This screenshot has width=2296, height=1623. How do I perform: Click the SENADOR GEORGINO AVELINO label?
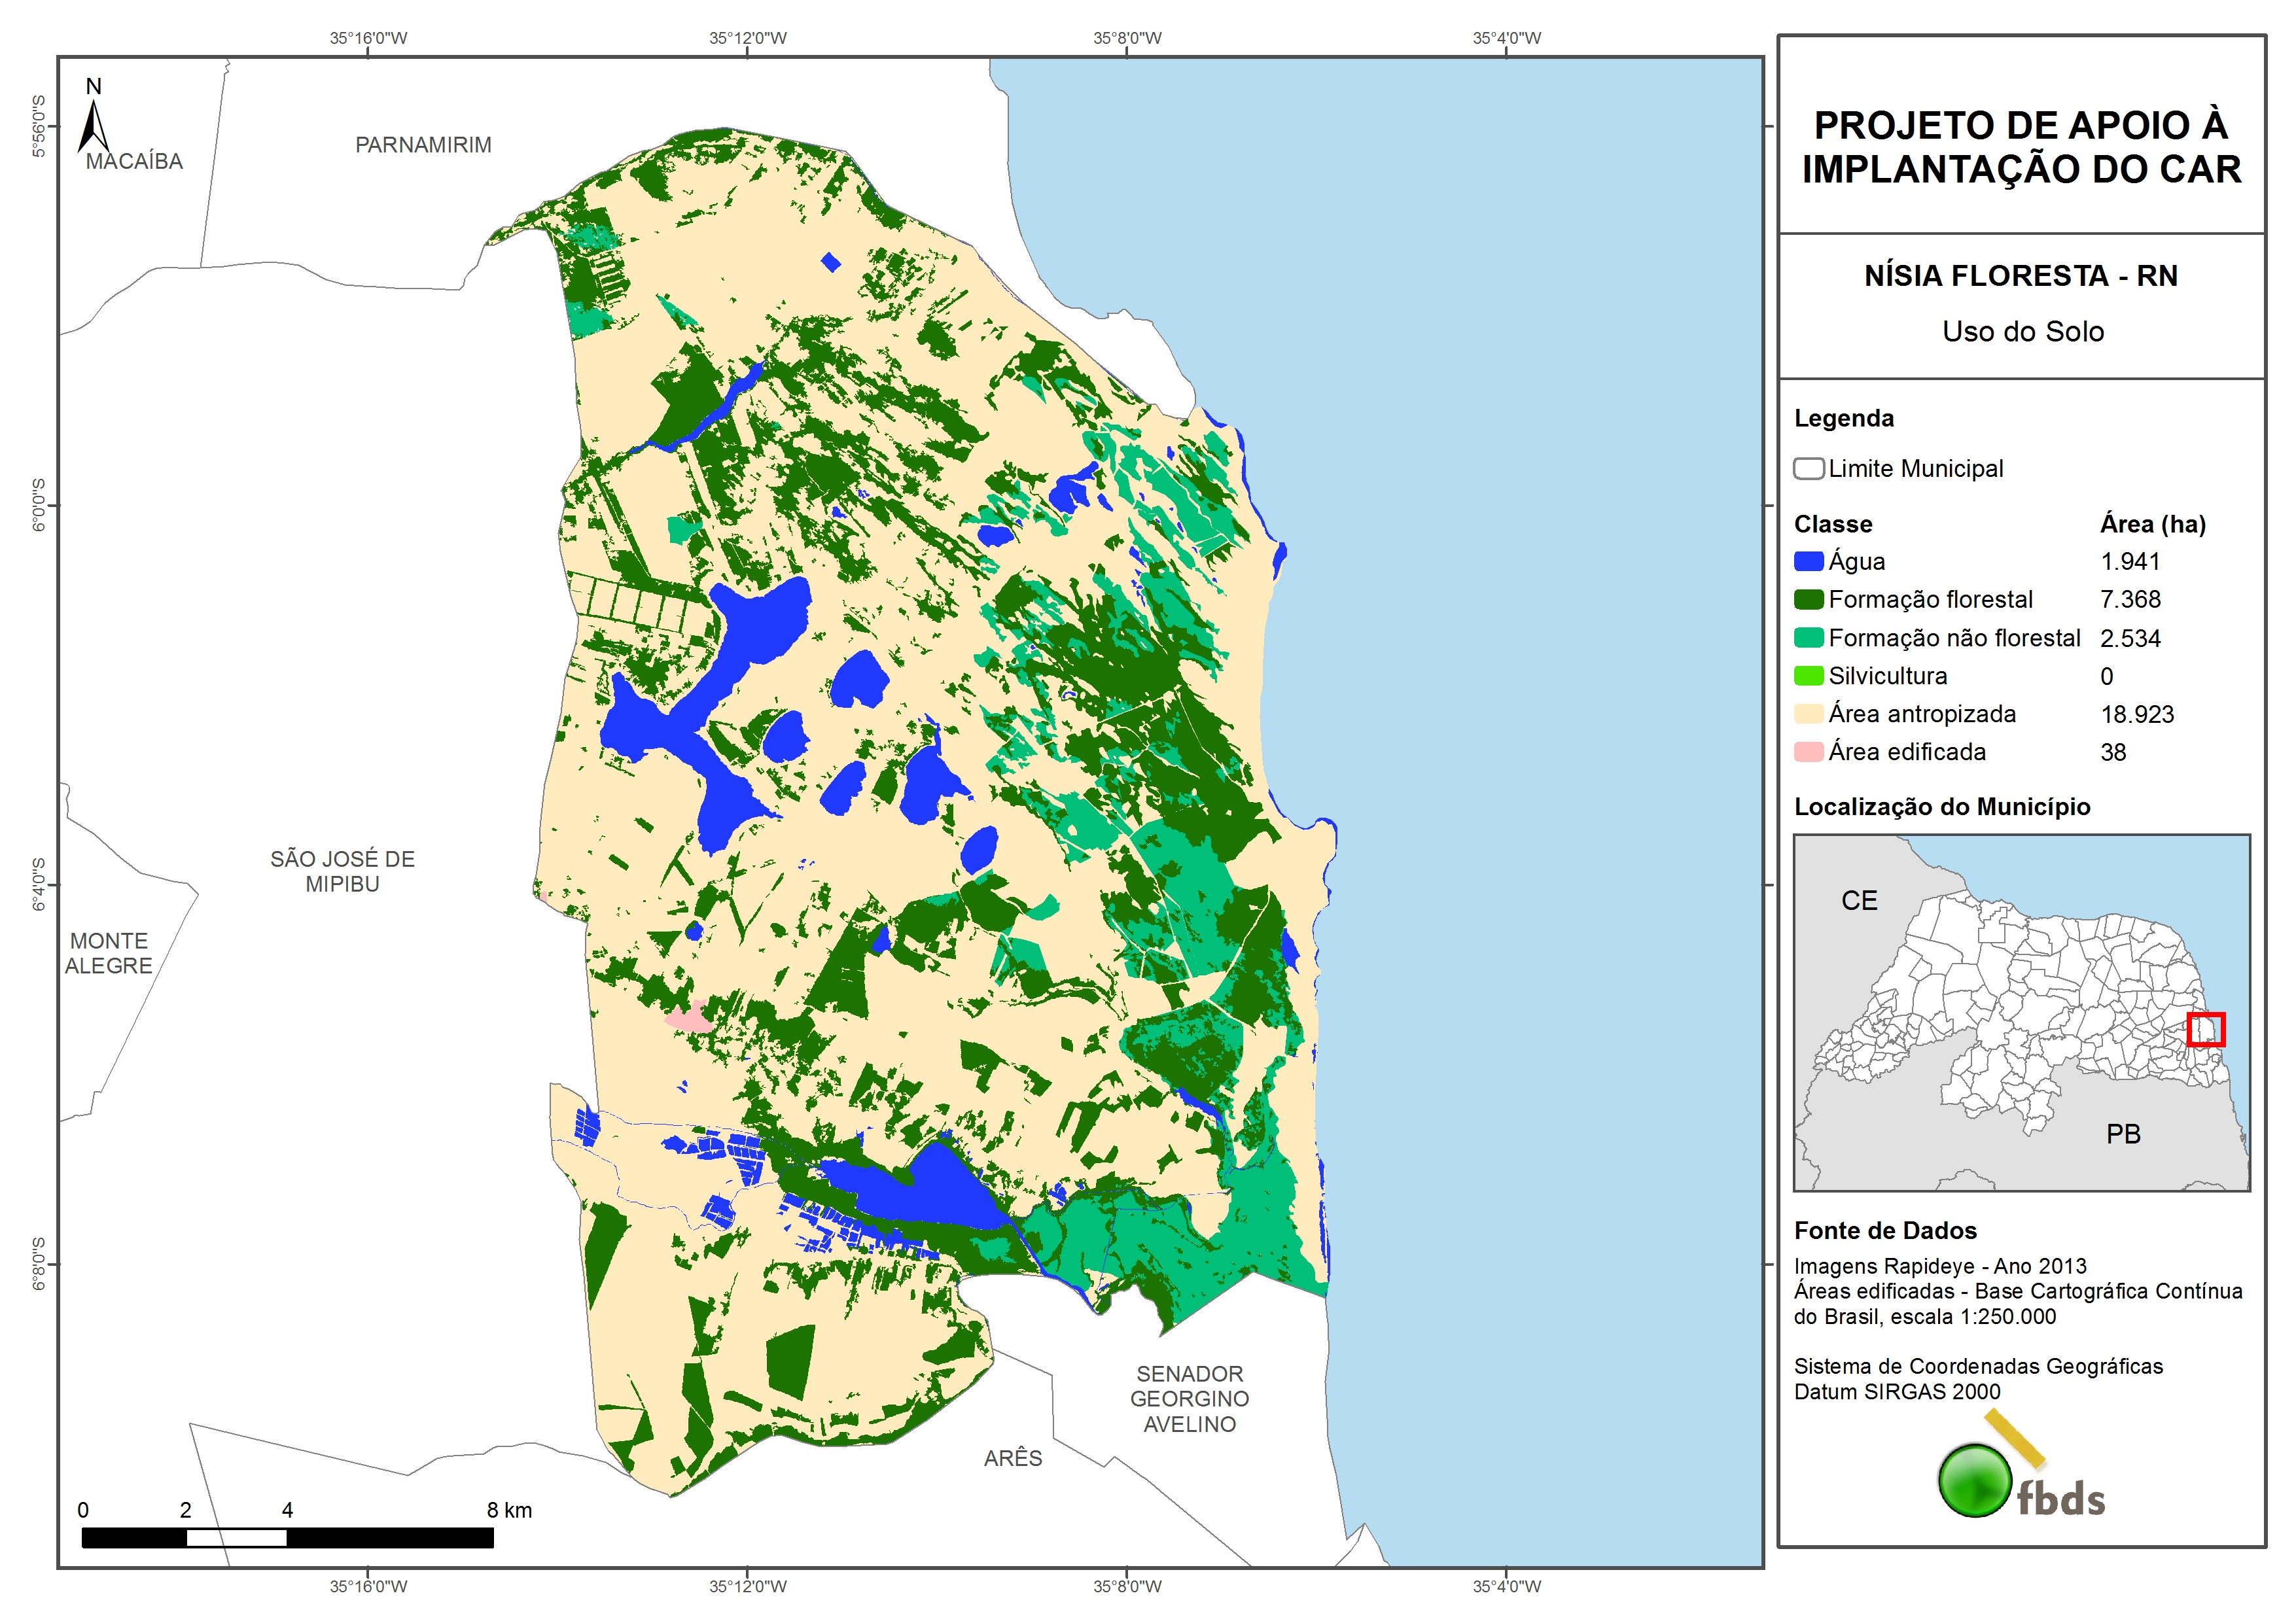point(1189,1398)
